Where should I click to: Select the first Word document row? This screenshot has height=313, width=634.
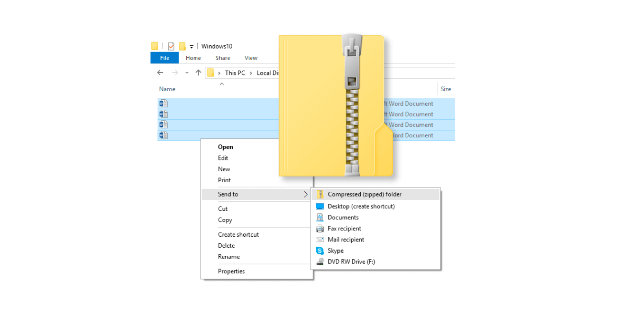coord(215,104)
